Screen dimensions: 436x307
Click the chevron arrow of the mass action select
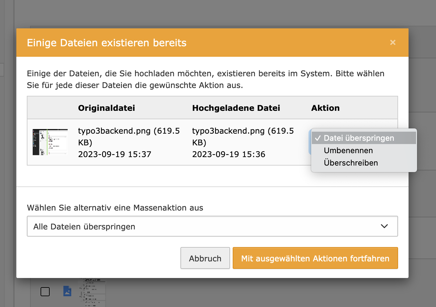(x=384, y=227)
